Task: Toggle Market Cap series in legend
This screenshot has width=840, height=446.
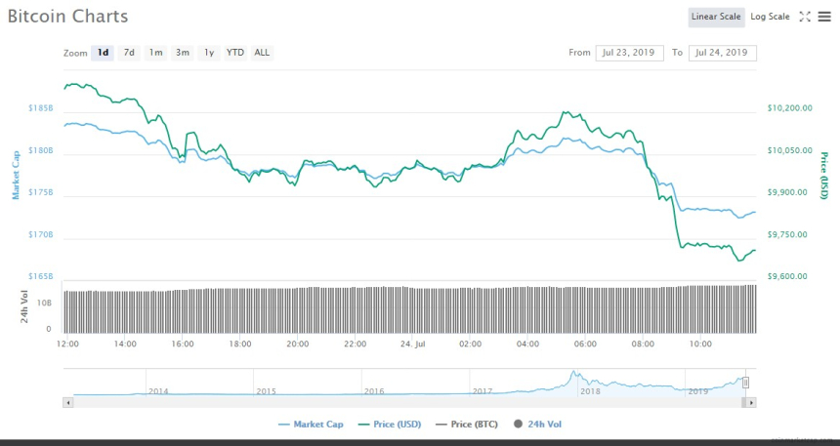Action: pyautogui.click(x=312, y=424)
